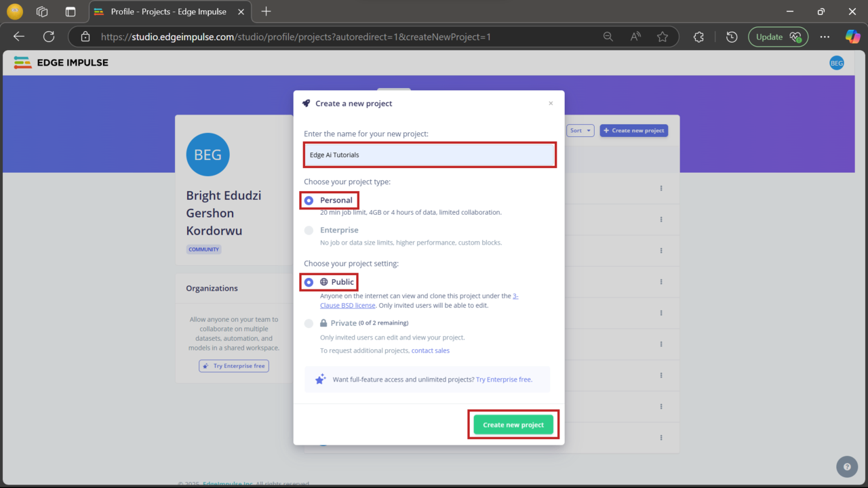Click the rocket icon beside 'Create a new project'

click(x=307, y=103)
